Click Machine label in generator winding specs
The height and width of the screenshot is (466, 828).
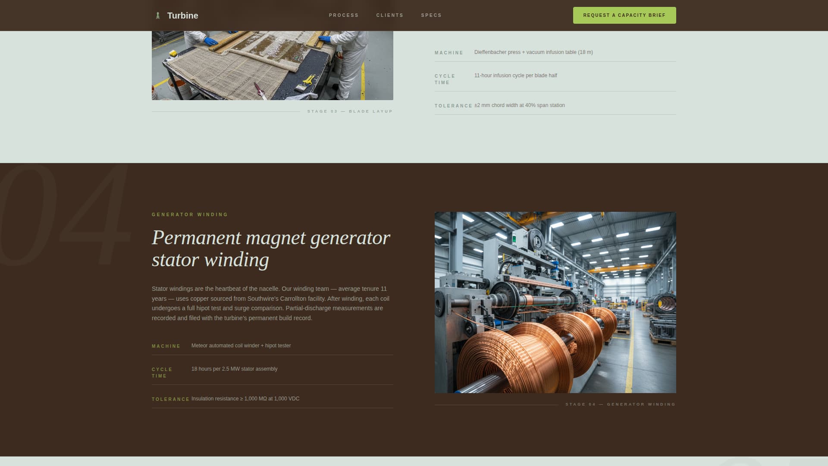(166, 346)
